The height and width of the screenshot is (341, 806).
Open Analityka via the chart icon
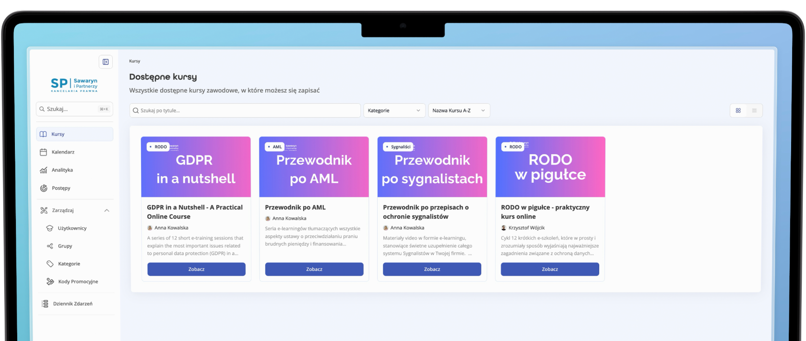(x=43, y=170)
